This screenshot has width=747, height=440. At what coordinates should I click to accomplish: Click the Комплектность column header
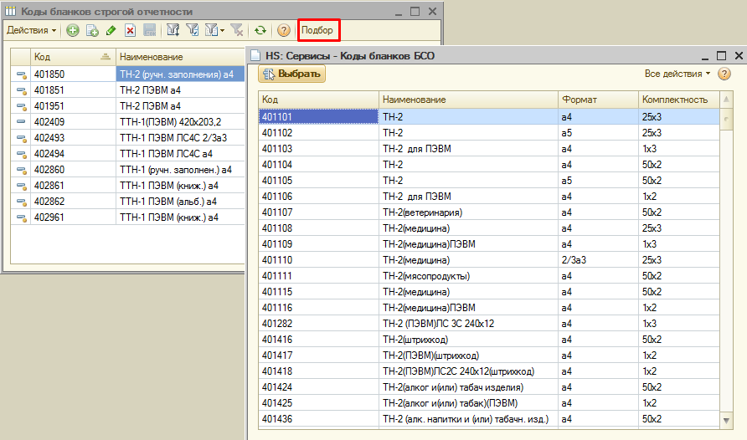point(678,100)
